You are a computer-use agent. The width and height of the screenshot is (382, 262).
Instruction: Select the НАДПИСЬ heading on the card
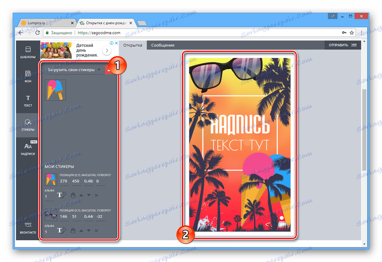pyautogui.click(x=240, y=124)
